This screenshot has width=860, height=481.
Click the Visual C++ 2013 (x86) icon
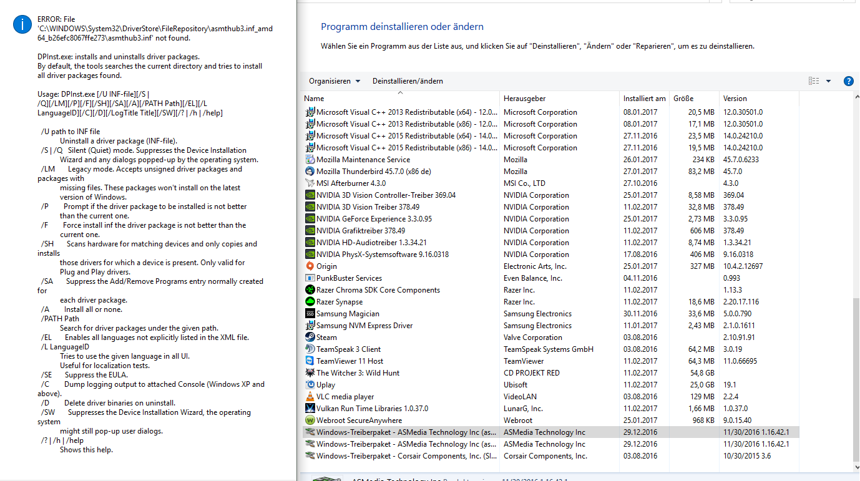point(310,124)
